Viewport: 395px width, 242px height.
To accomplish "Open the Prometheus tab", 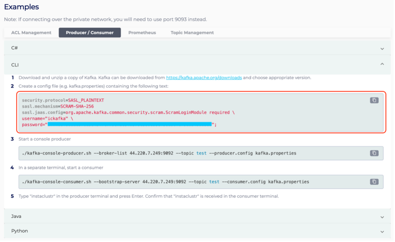I will point(142,33).
